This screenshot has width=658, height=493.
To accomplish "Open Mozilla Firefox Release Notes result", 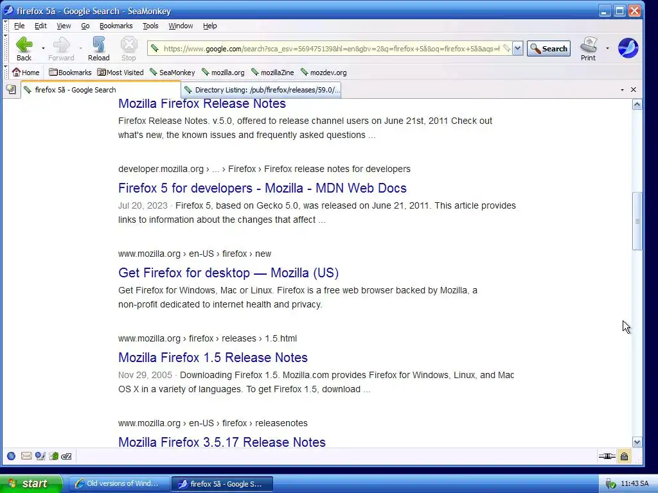I will point(202,103).
